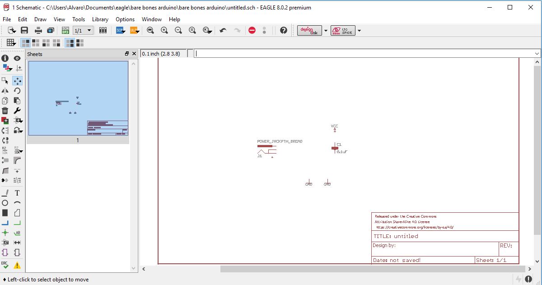Viewport: 542px width, 285px height.
Task: Select the Change wrench tool
Action: [17, 111]
